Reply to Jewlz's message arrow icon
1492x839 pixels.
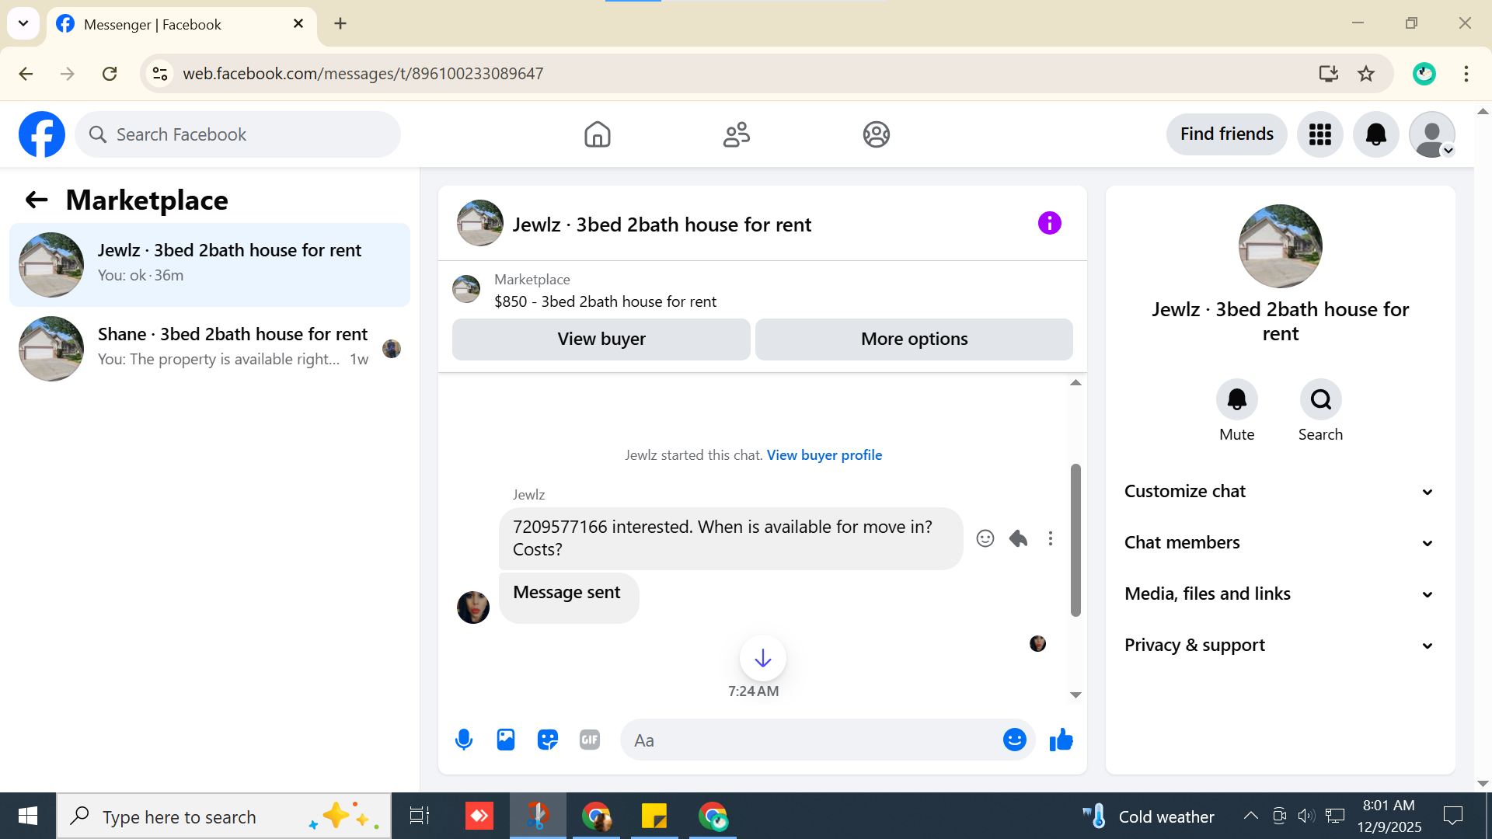1018,538
